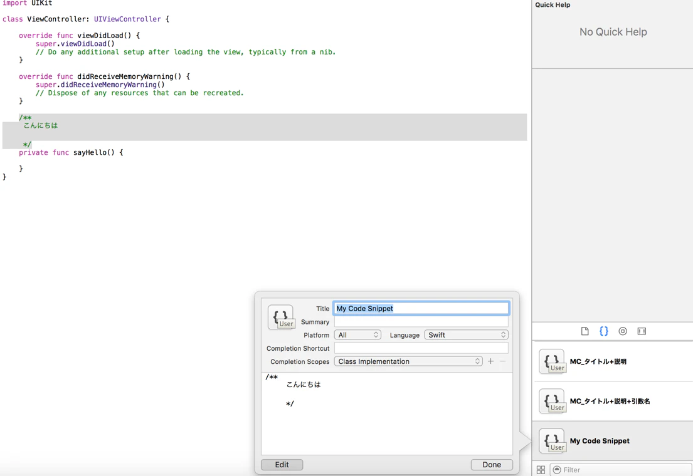Image resolution: width=693 pixels, height=476 pixels.
Task: Click the sayHello function name in code
Action: point(90,152)
